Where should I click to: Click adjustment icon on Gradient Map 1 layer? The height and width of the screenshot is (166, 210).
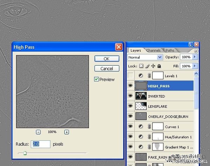[x=141, y=147]
